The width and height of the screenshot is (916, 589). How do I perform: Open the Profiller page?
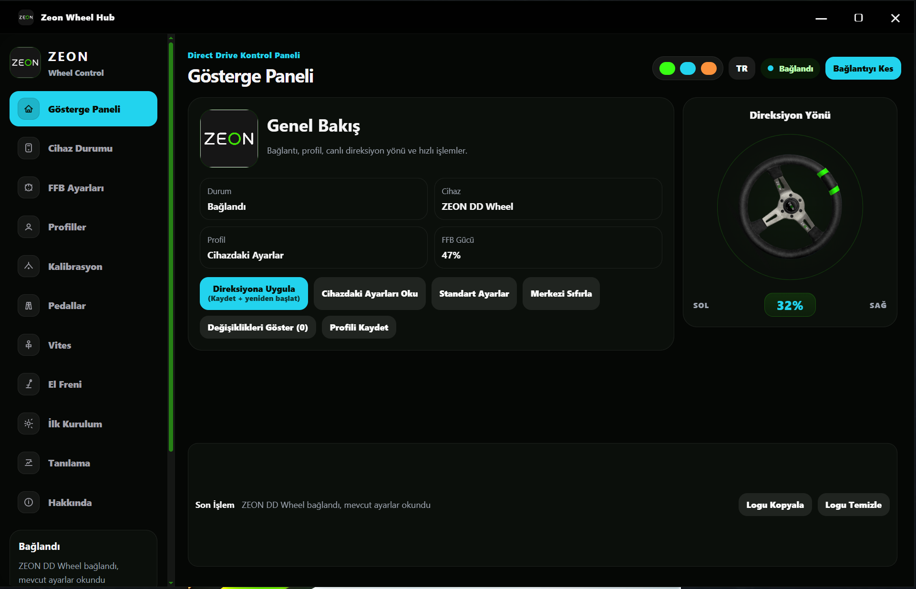[83, 227]
